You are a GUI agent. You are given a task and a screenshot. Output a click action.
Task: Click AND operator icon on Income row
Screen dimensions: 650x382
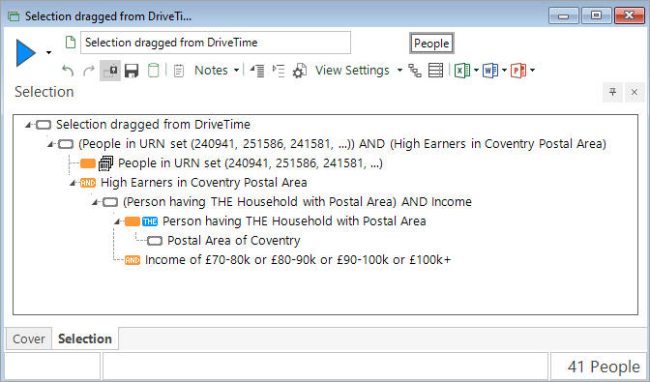point(133,260)
